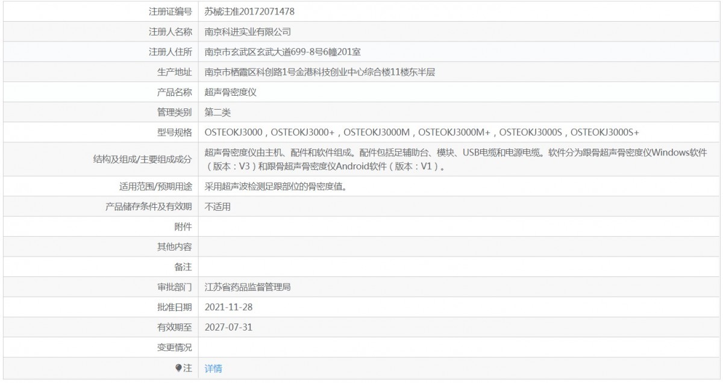Screen dimensions: 723x383
Task: Click the 注册人住所 label
Action: click(x=171, y=52)
